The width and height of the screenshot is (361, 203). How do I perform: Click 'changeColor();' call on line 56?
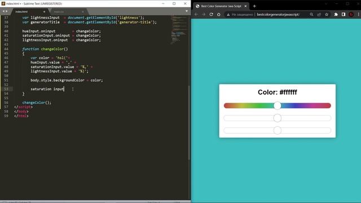pos(37,103)
